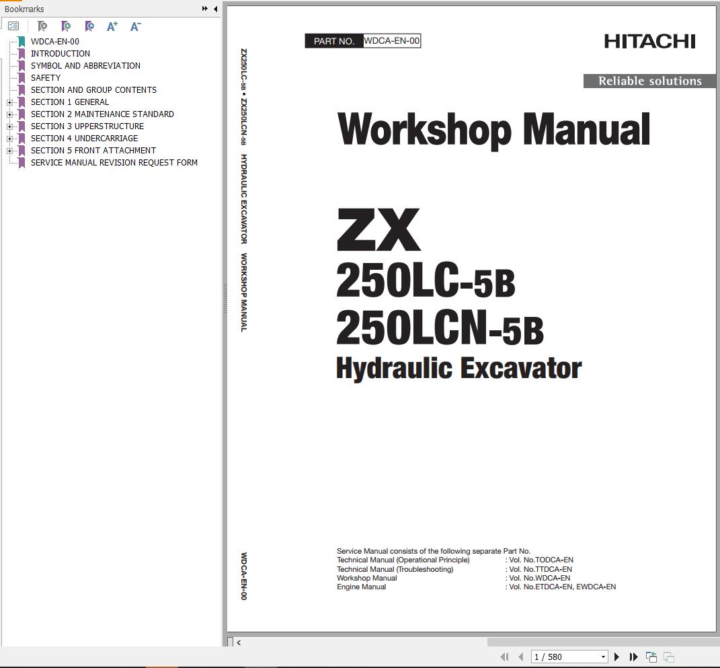The image size is (720, 668).
Task: Click the PART NO. WDCA-EN-00 field on page
Action: pos(363,41)
